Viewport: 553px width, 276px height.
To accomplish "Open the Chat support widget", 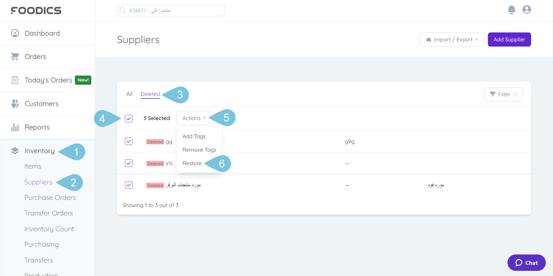I will coord(526,263).
